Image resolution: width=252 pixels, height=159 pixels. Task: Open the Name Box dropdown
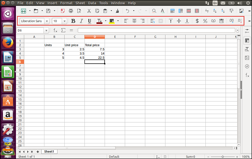46,30
